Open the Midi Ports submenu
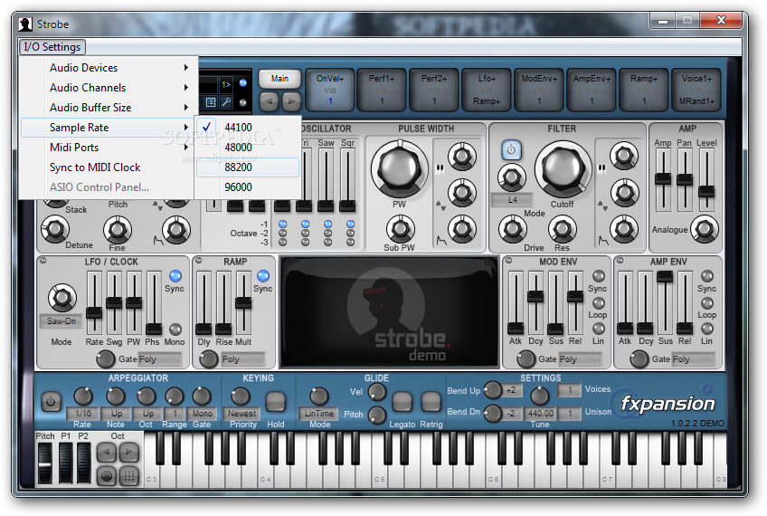Viewport: 767px width, 516px height. 107,148
